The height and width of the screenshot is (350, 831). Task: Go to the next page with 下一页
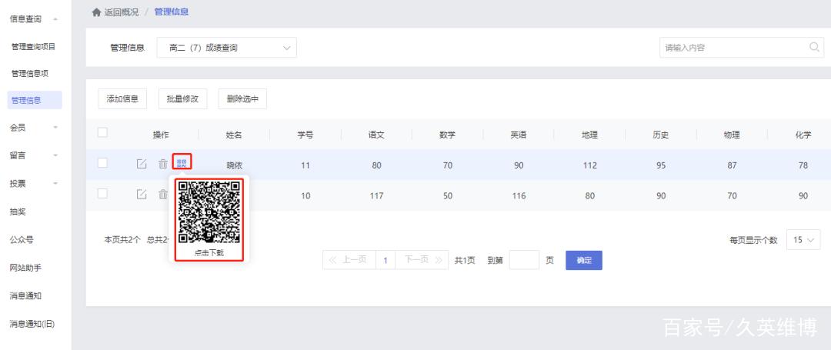pos(422,260)
